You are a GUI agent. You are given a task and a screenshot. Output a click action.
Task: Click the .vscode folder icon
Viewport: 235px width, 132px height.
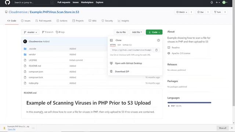[x=25, y=49]
